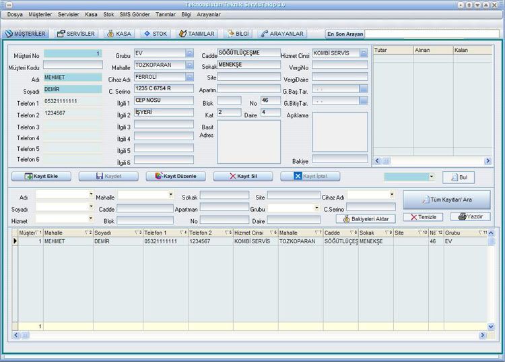The height and width of the screenshot is (362, 505).
Task: Open the Stok menu
Action: pos(108,15)
